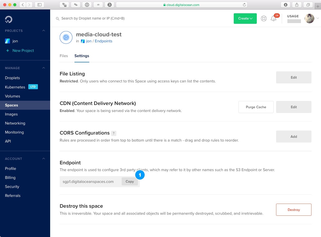Open the USAGE indicator
The image size is (321, 237).
pyautogui.click(x=294, y=19)
